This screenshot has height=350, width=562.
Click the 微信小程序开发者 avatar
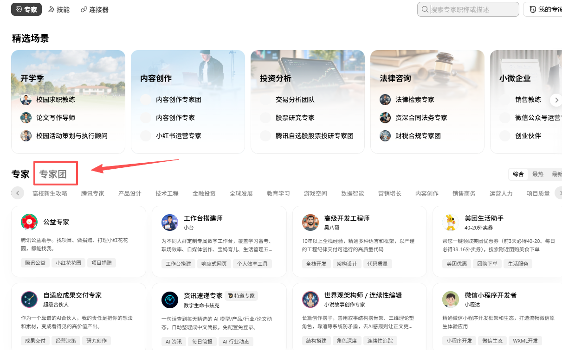click(x=451, y=299)
